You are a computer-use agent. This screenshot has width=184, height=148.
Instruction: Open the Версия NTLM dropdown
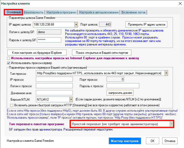click(x=71, y=100)
